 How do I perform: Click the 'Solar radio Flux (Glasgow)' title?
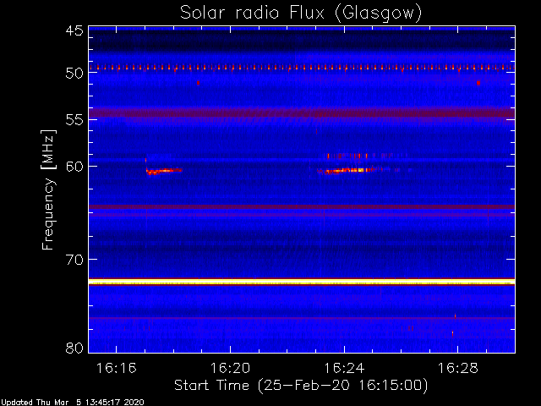click(301, 14)
